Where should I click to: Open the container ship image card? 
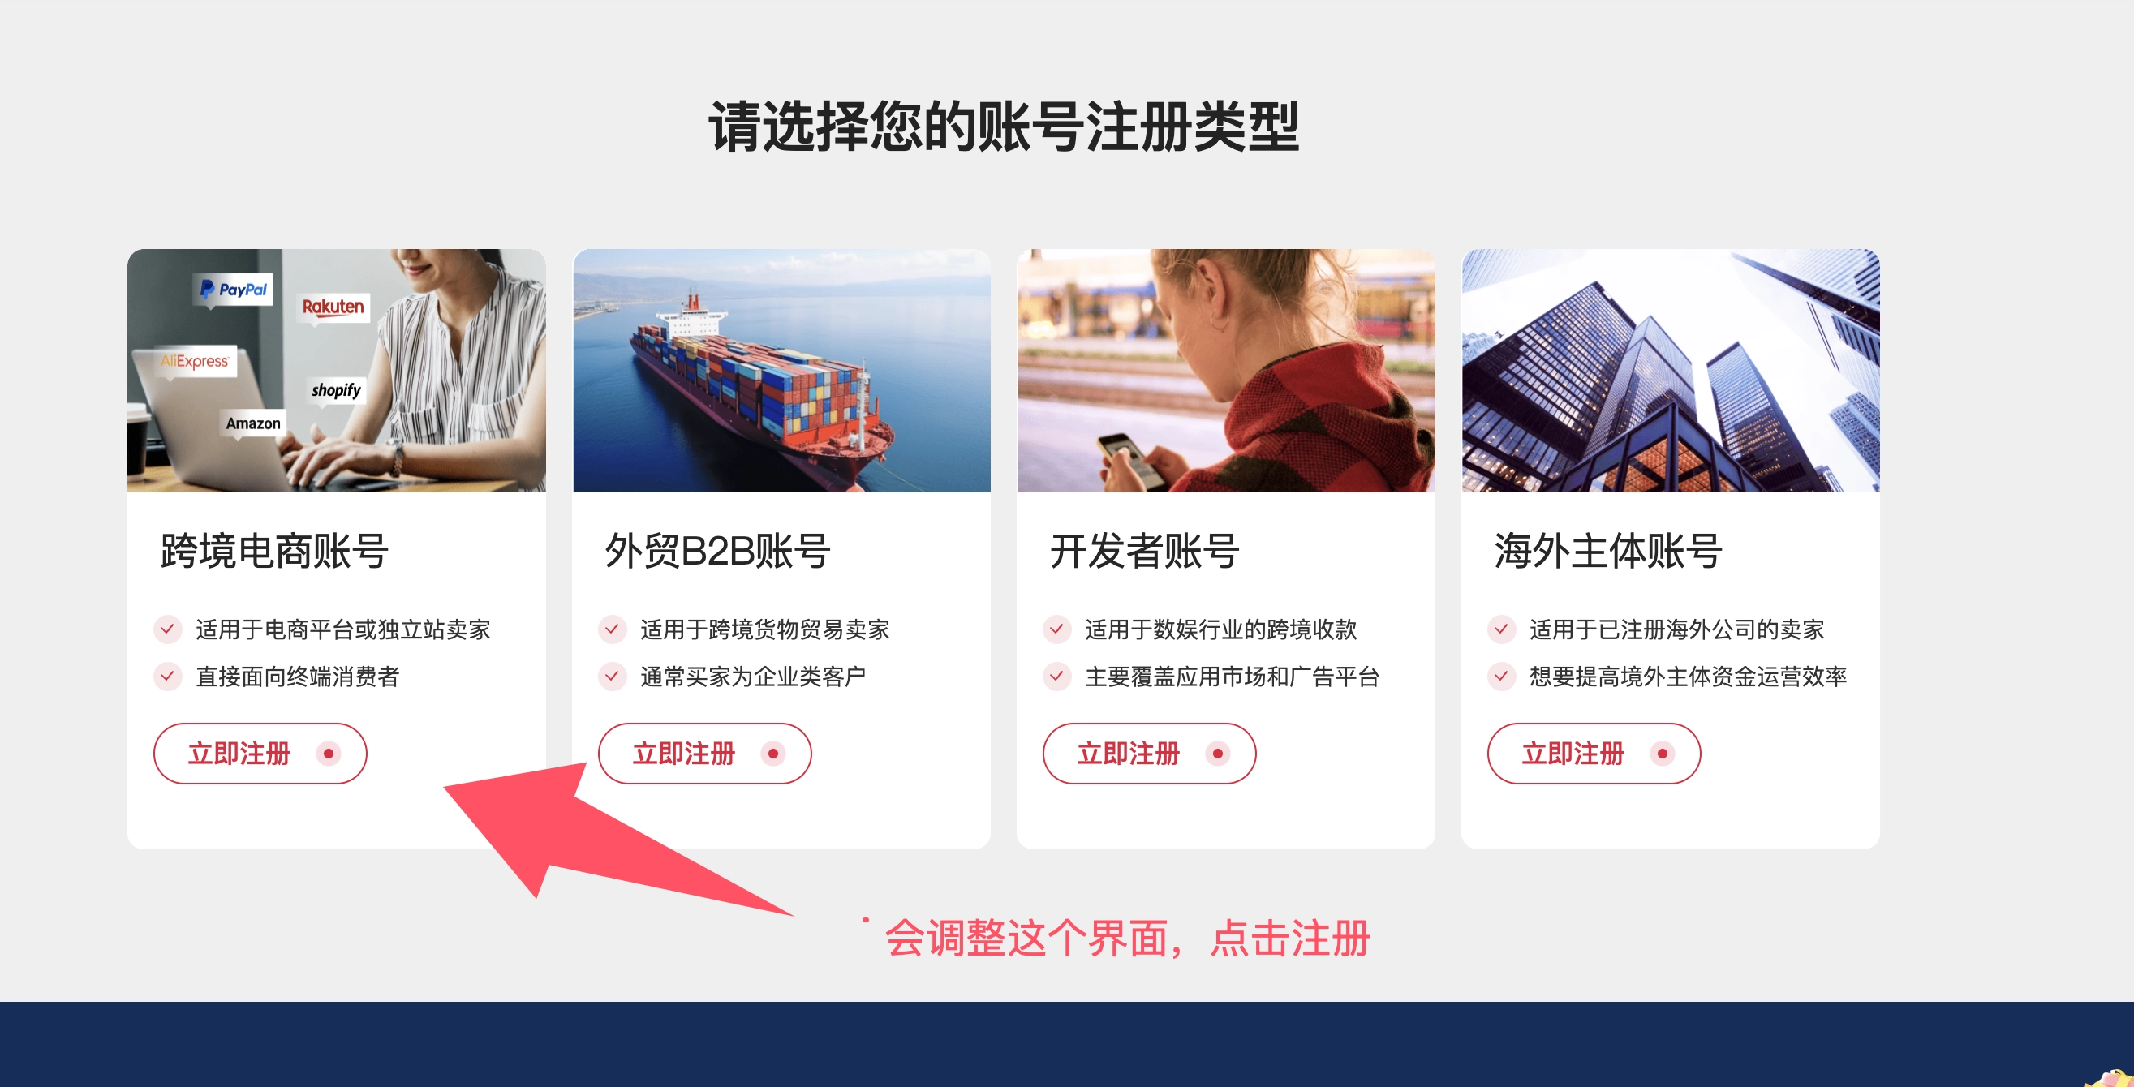tap(782, 371)
